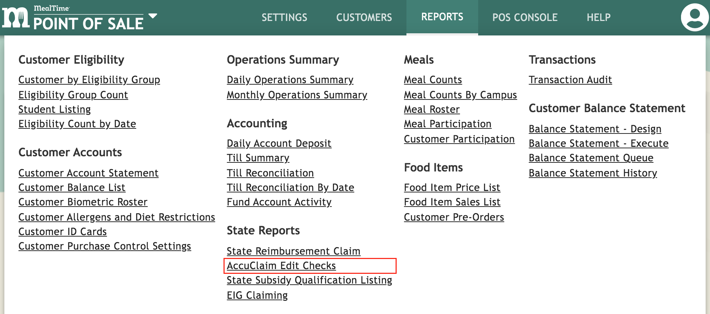Screen dimensions: 710x314
Task: Open Customer Participation report
Action: coord(459,139)
